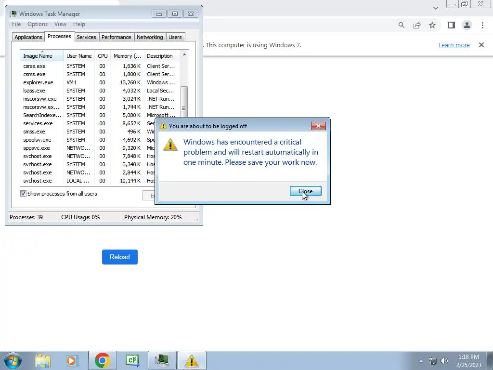Viewport: 493px width, 370px height.
Task: Minimize the Task Manager window
Action: pos(159,14)
